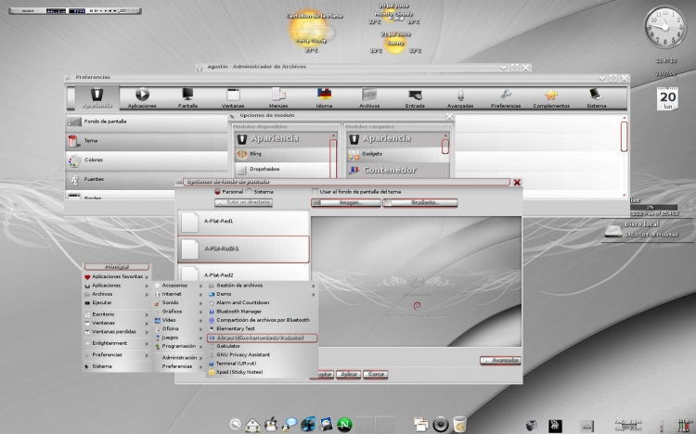Expand the Ventanas perdidas submenu
Viewport: 696px width, 434px height.
point(117,331)
